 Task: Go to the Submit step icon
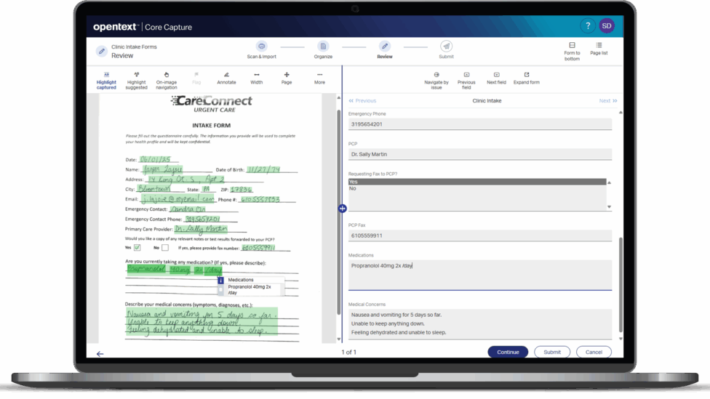click(446, 46)
